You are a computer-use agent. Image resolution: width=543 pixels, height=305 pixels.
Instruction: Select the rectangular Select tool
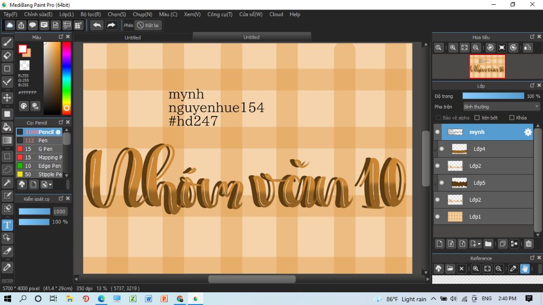pos(7,156)
